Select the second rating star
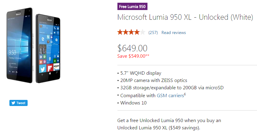The height and width of the screenshot is (133, 257). coord(126,32)
